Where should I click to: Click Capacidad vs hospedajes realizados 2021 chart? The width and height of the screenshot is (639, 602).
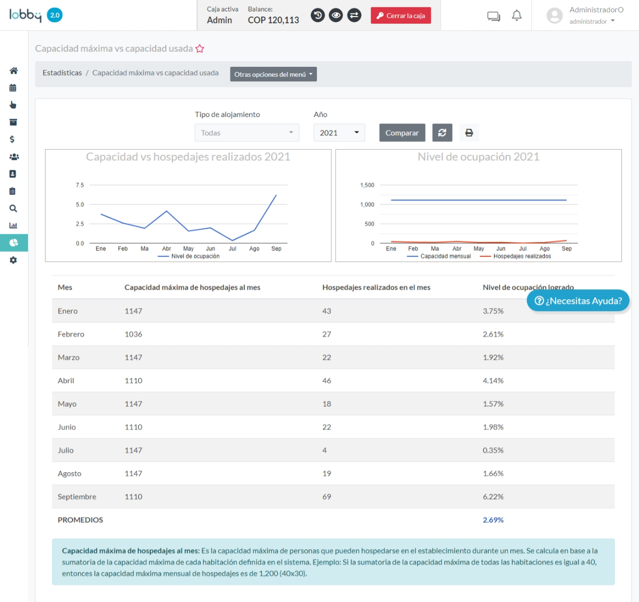tap(188, 205)
